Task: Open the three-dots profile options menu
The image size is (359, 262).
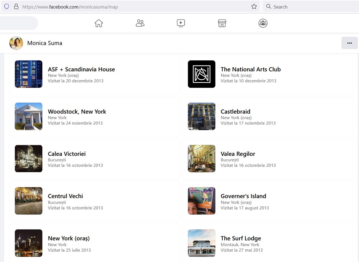Action: [349, 43]
